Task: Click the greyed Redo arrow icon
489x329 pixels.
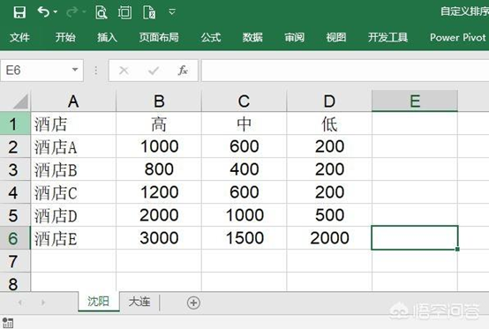Action: click(x=72, y=12)
